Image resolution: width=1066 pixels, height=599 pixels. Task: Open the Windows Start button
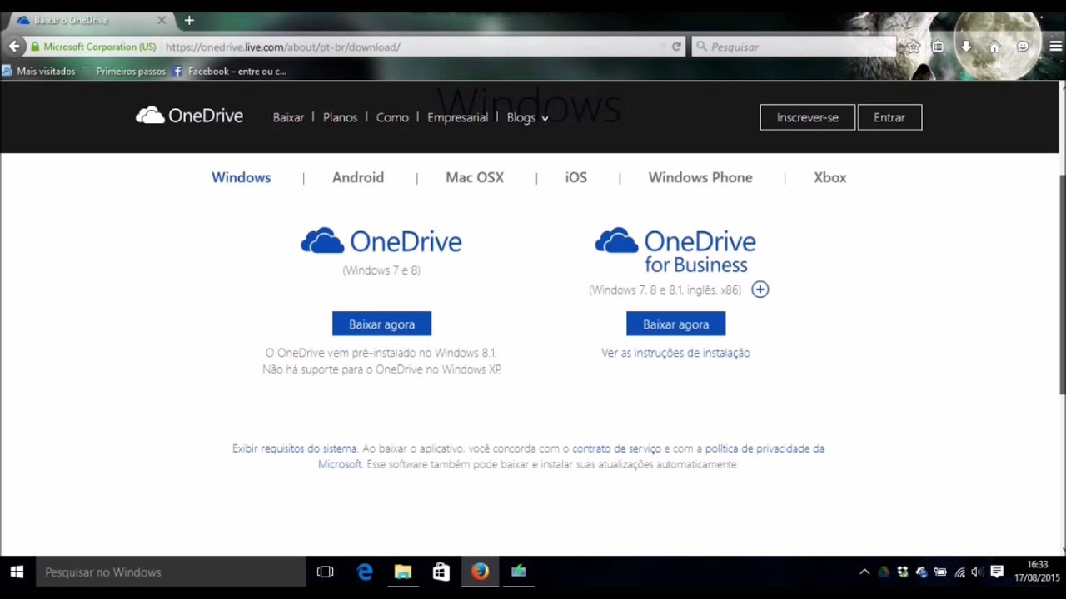(17, 572)
